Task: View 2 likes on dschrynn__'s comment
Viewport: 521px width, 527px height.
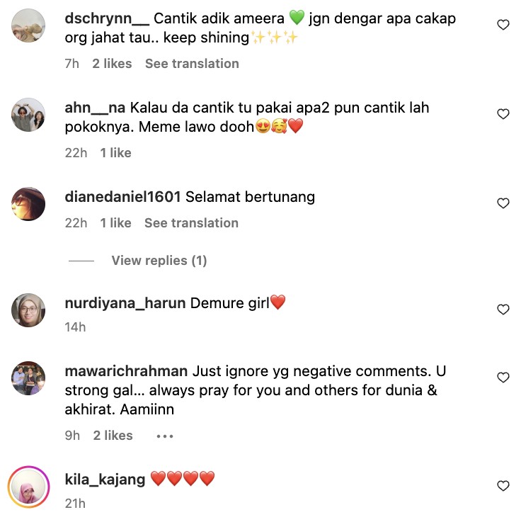Action: tap(112, 64)
